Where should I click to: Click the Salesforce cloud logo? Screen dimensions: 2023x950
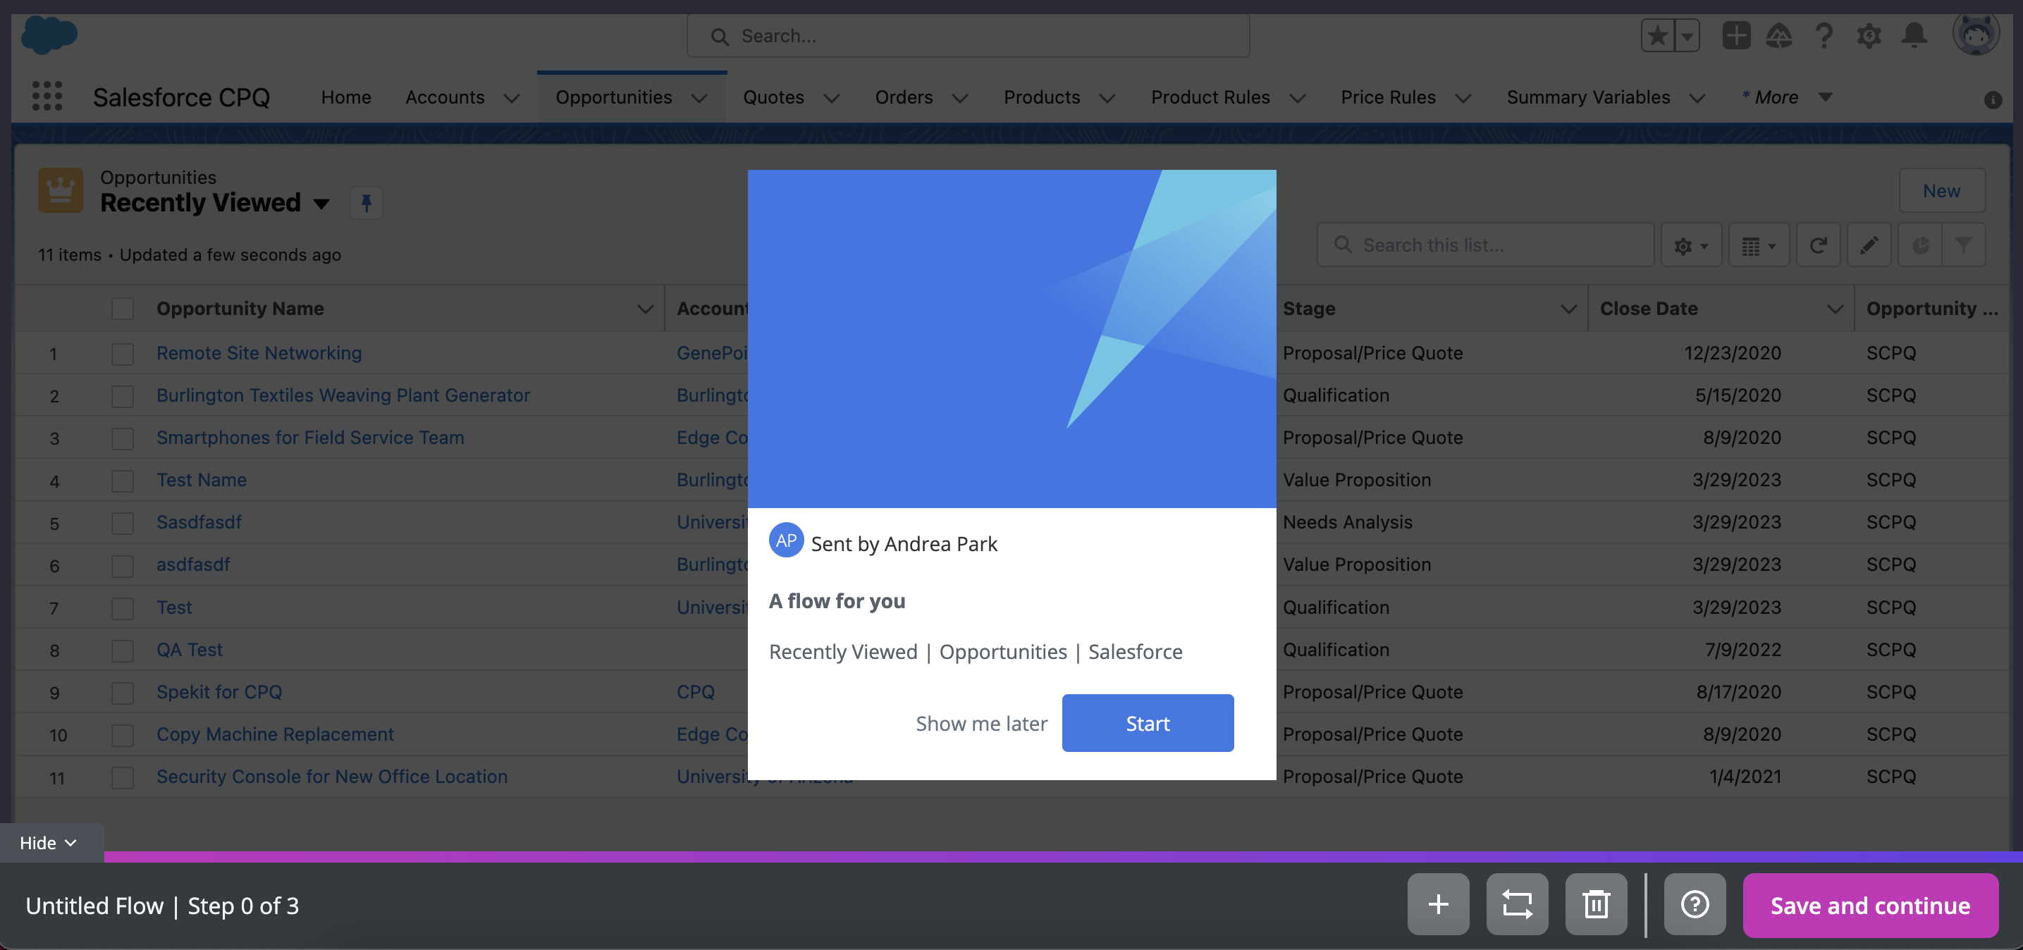pyautogui.click(x=49, y=35)
